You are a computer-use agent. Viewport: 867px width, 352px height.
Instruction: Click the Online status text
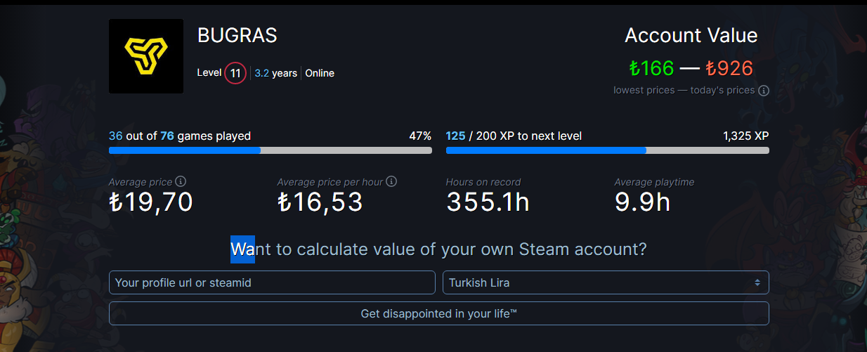point(320,73)
